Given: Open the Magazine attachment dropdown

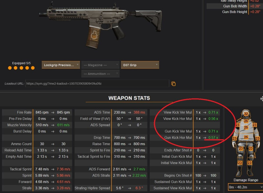Looking at the screenshot, I should tap(100, 65).
